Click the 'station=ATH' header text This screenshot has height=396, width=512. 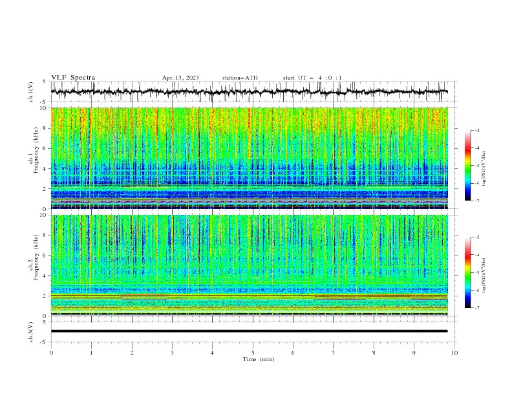pyautogui.click(x=240, y=78)
